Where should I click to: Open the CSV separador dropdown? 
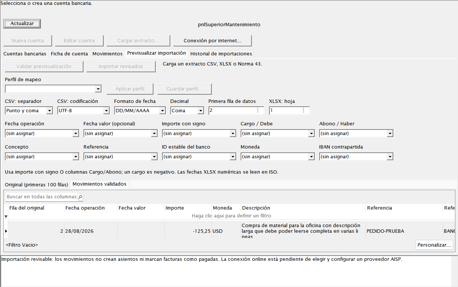coord(49,111)
